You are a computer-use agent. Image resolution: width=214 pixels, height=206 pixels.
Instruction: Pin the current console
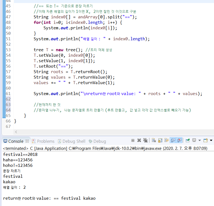point(188,141)
